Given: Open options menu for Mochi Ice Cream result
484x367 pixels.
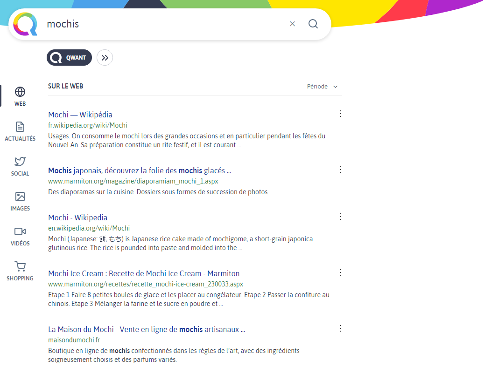Looking at the screenshot, I should pyautogui.click(x=340, y=272).
